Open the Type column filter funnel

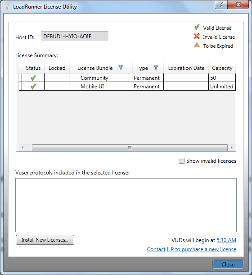(156, 68)
